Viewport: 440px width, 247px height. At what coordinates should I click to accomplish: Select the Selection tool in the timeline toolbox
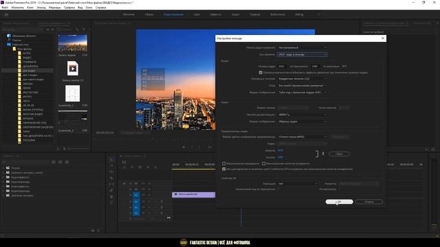111,159
